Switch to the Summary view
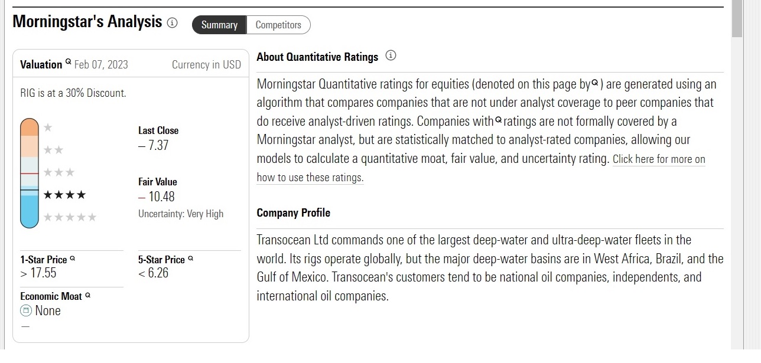 click(219, 25)
